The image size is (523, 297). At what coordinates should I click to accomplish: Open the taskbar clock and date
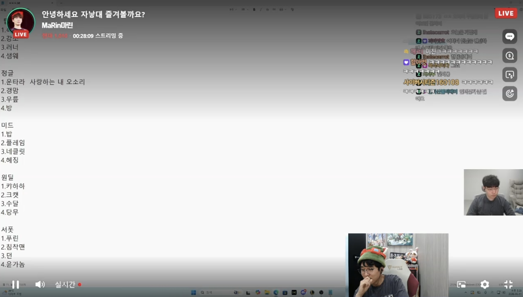pyautogui.click(x=516, y=292)
